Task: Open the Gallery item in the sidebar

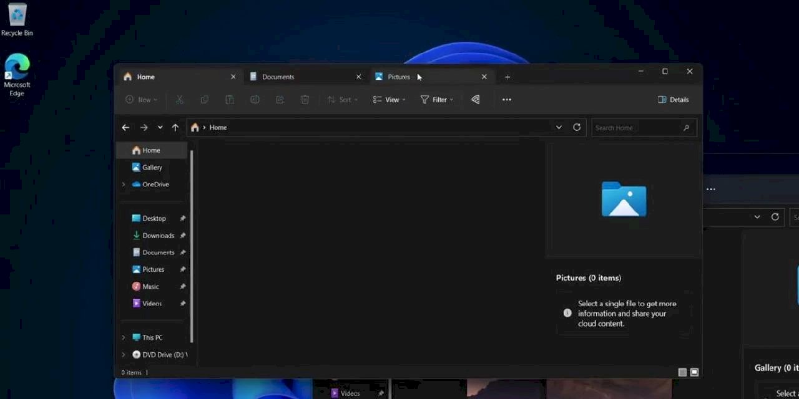Action: 152,167
